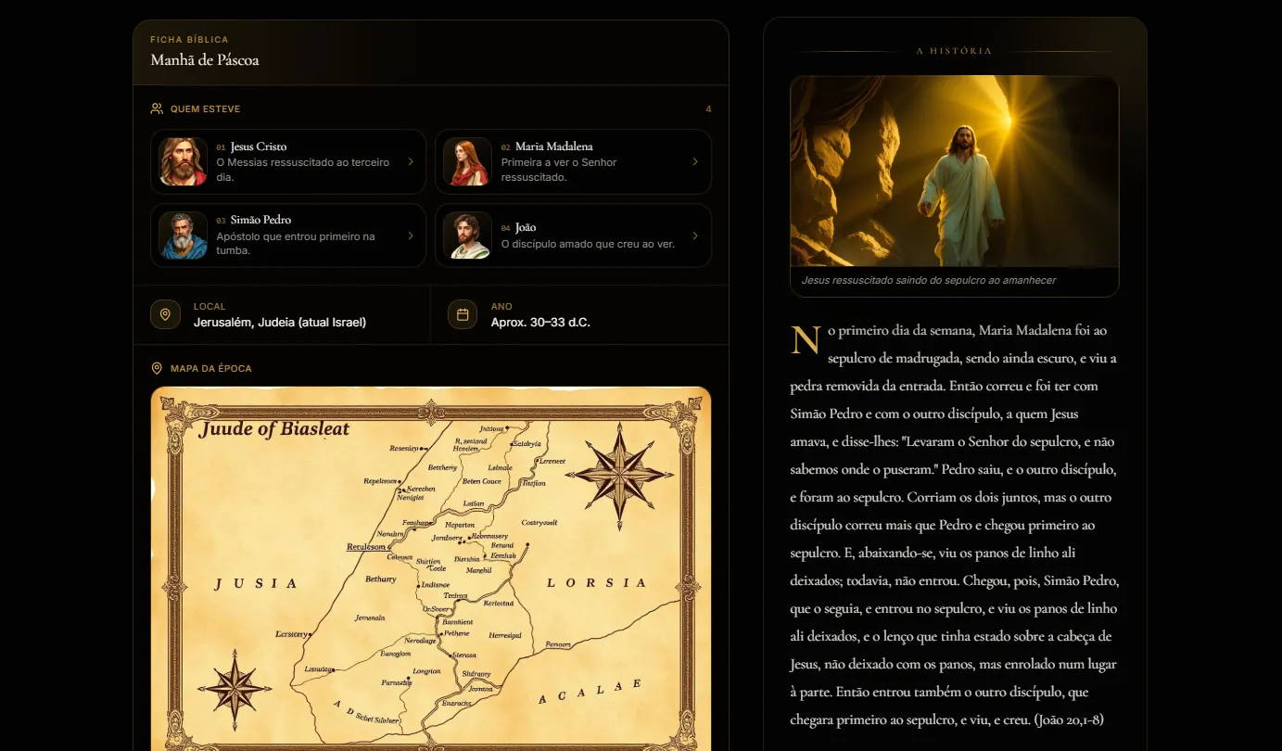Select the Jesus Cristo name
This screenshot has height=751, width=1282.
click(x=259, y=146)
